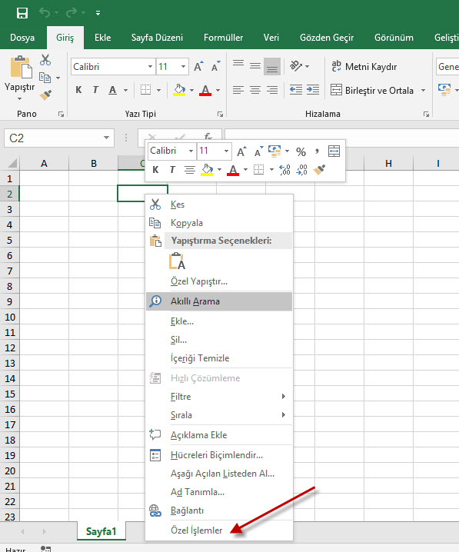Open Customize Quick Access Toolbar dropdown
Viewport: 459px width, 552px height.
point(98,13)
